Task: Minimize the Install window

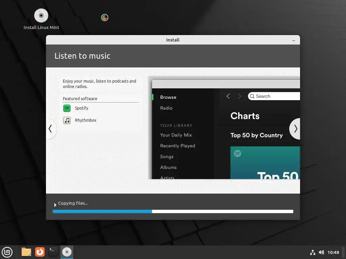Action: [x=294, y=40]
